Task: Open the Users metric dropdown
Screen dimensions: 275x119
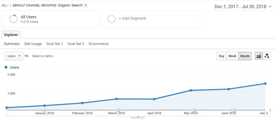Action: (14, 56)
